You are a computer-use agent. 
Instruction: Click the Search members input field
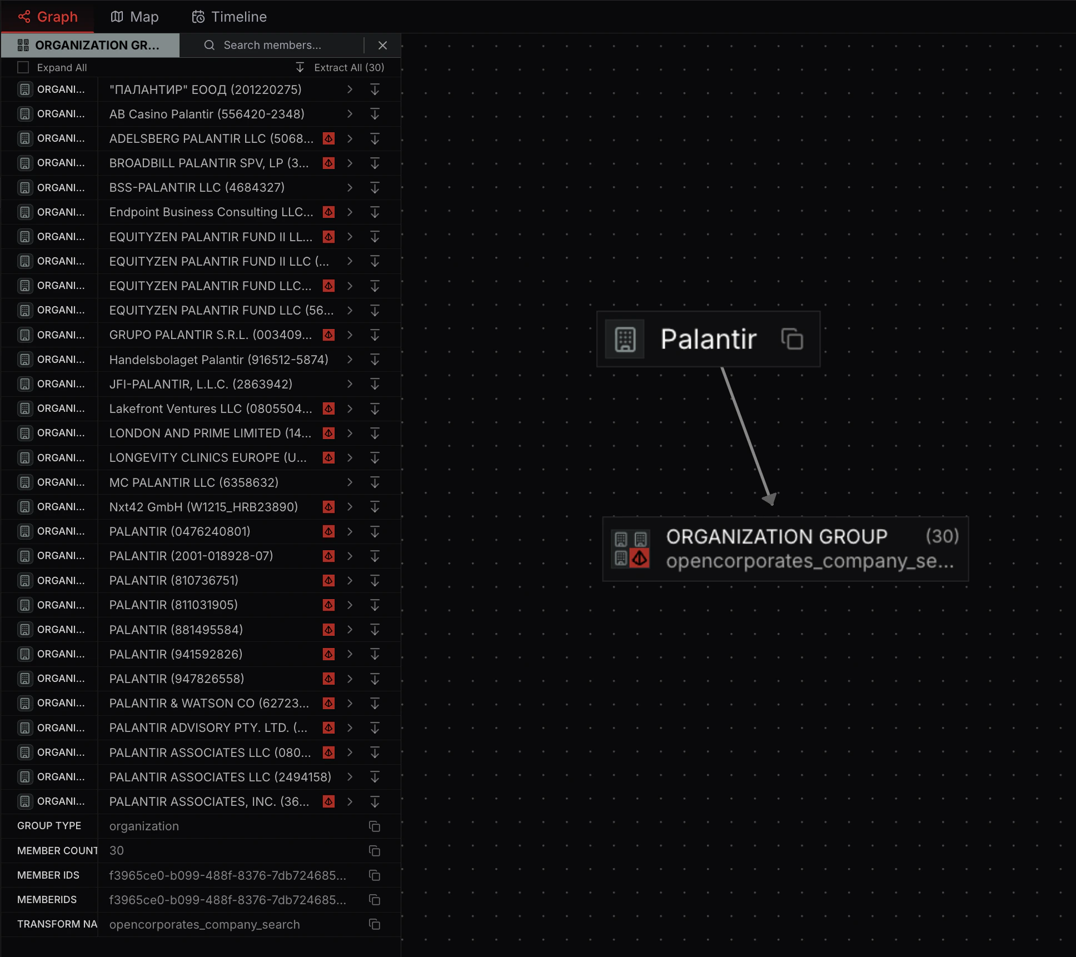(272, 45)
